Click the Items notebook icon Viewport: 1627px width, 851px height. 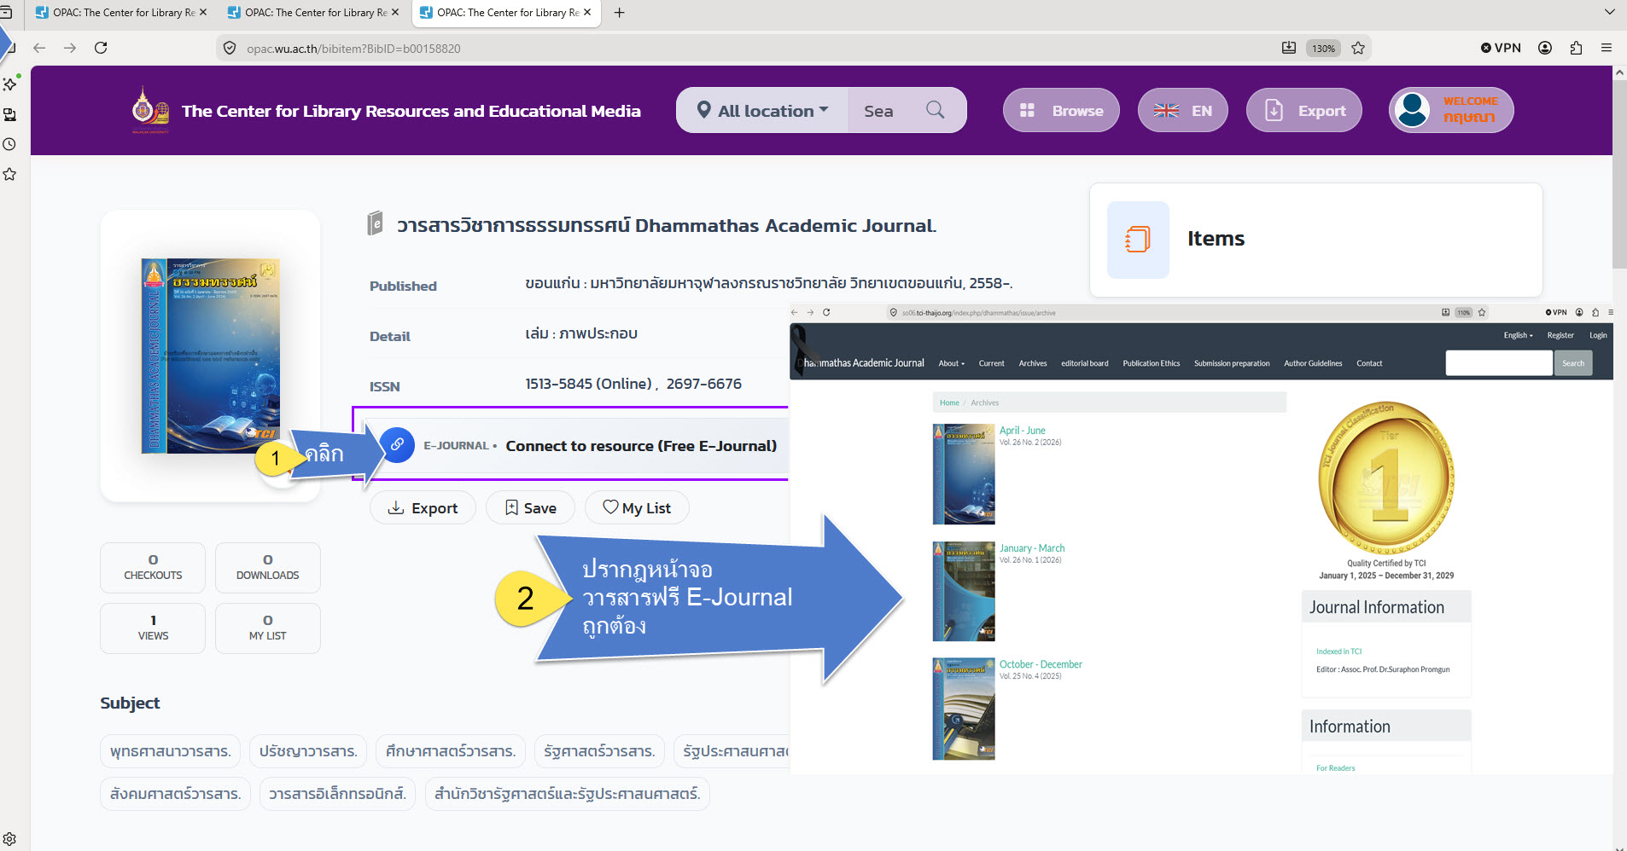tap(1138, 240)
